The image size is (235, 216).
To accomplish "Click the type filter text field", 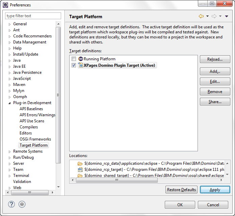I will pos(33,16).
